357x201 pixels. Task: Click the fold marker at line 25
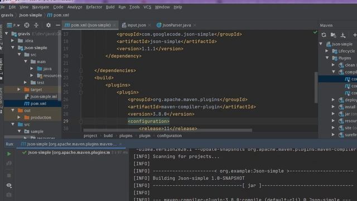coord(81,92)
